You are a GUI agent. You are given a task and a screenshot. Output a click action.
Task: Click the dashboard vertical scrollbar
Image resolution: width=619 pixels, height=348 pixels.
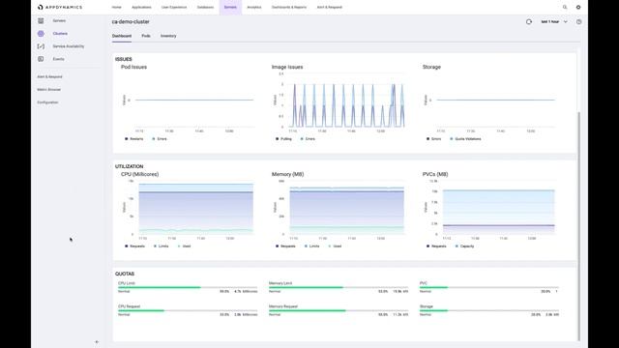578,225
